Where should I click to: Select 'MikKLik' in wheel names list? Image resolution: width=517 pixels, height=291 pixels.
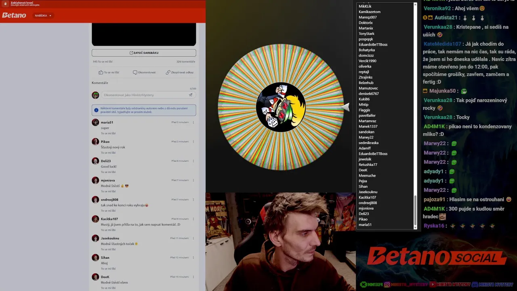[x=365, y=6]
